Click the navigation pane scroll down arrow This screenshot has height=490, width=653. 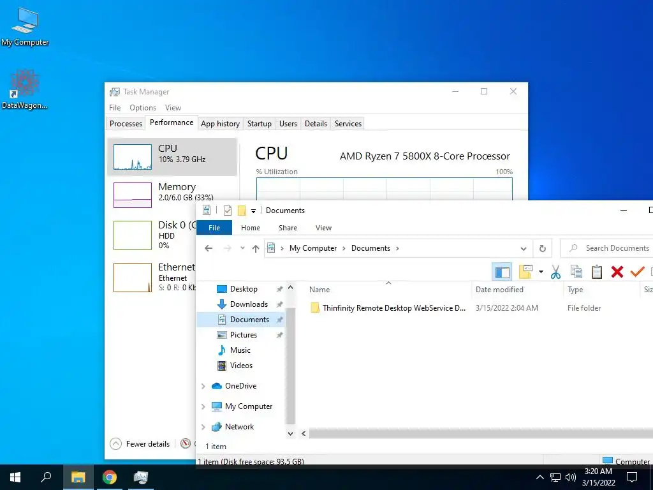[x=290, y=434]
